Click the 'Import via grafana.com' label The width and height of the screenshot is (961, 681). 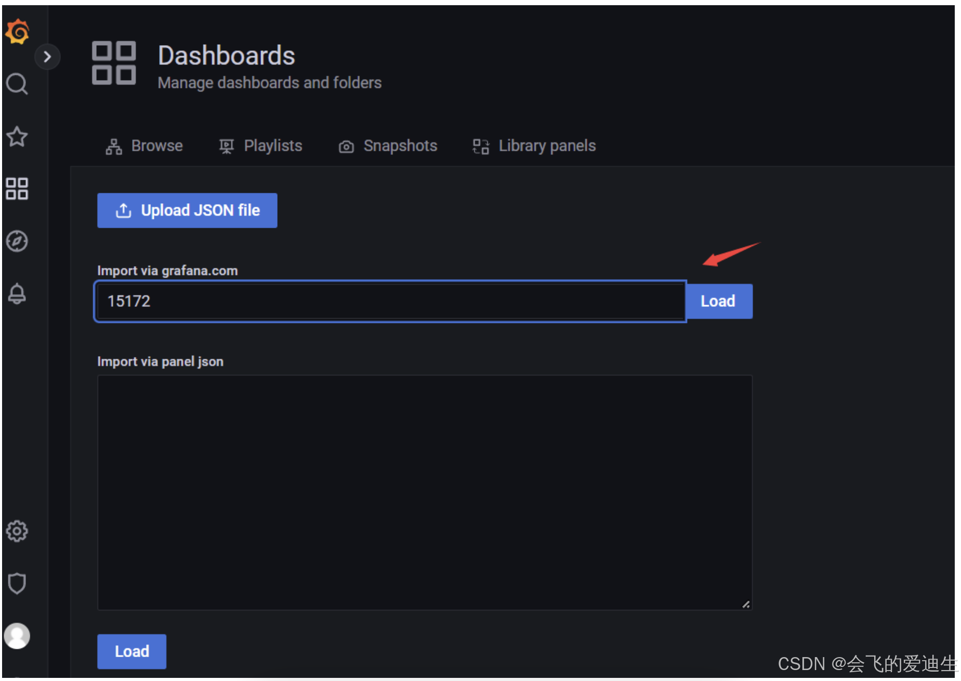coord(167,271)
